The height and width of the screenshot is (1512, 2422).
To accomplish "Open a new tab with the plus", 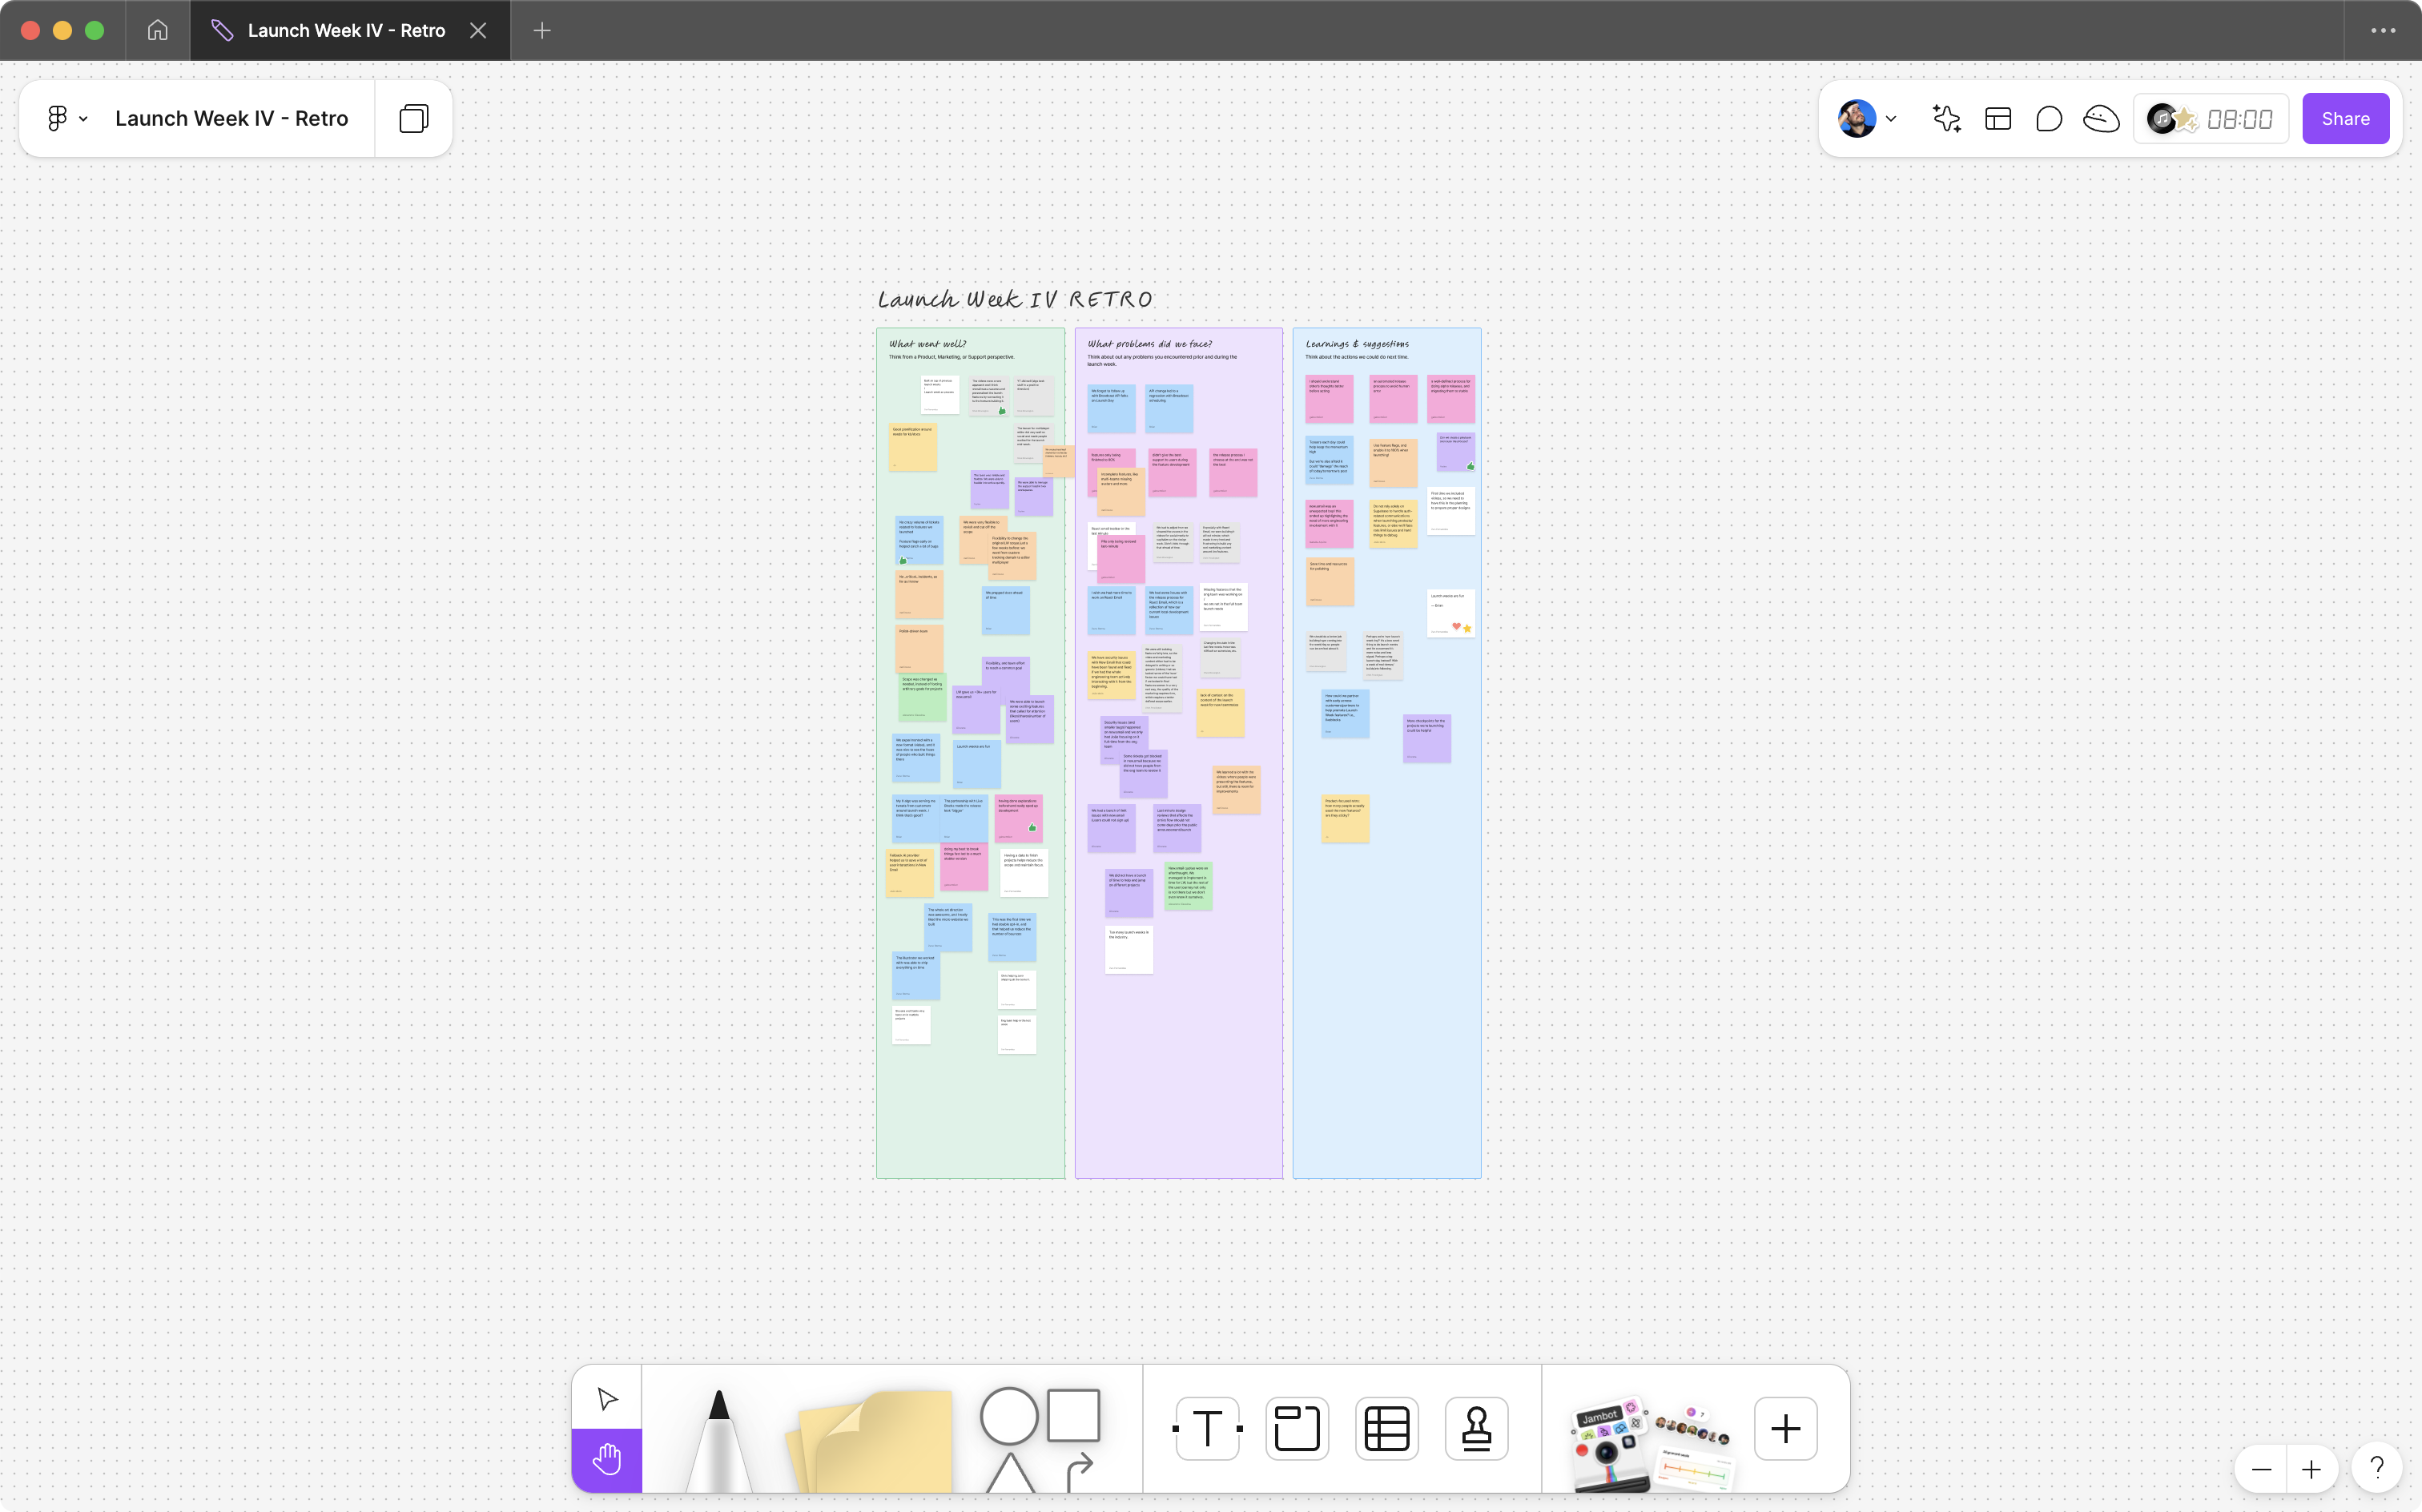I will [x=542, y=31].
